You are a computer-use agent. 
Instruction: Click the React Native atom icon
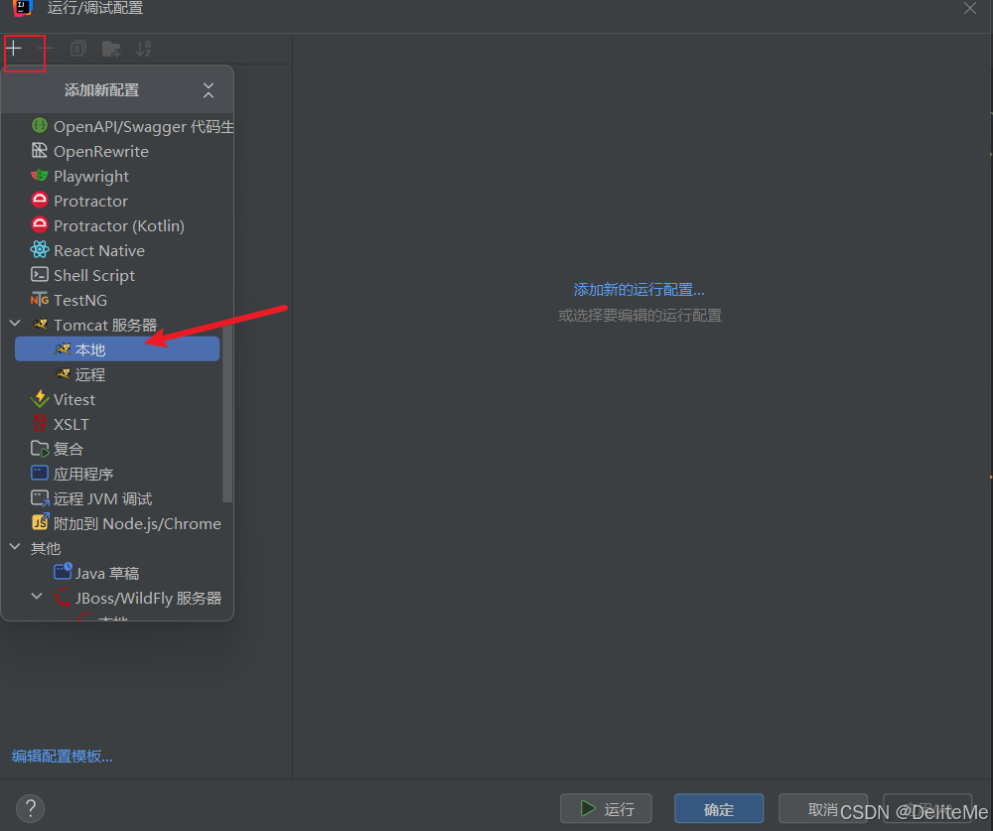coord(40,249)
